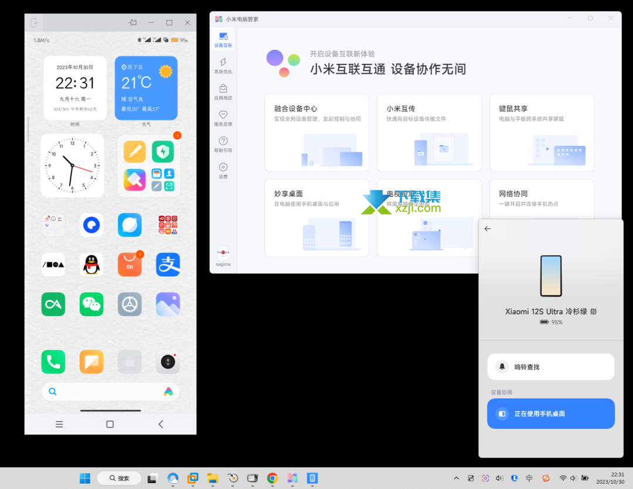Viewport: 633px width, 489px height.
Task: Toggle 正在使用手机桌面 button
Action: coord(550,413)
